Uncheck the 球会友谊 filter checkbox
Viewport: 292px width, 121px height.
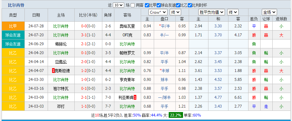click(x=159, y=5)
